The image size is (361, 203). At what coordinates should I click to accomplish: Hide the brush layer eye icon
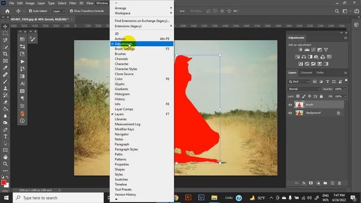click(290, 105)
